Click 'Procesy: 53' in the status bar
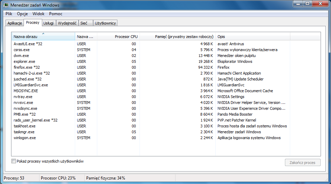The image size is (331, 184). point(14,178)
